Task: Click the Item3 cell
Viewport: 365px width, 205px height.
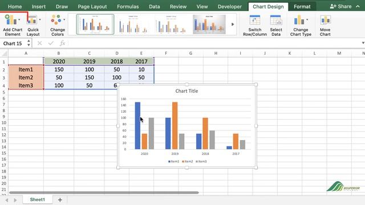Action: (x=26, y=85)
